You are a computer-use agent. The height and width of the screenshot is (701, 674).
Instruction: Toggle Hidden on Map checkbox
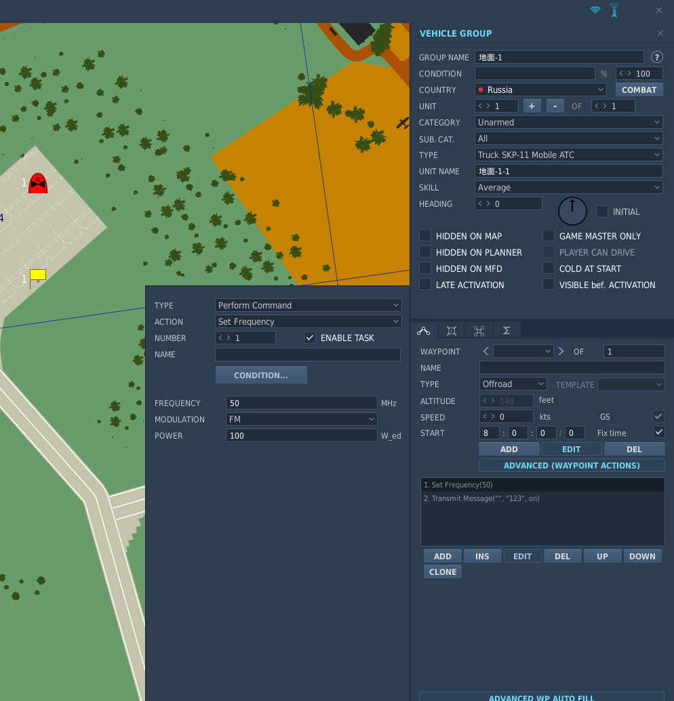(x=425, y=236)
